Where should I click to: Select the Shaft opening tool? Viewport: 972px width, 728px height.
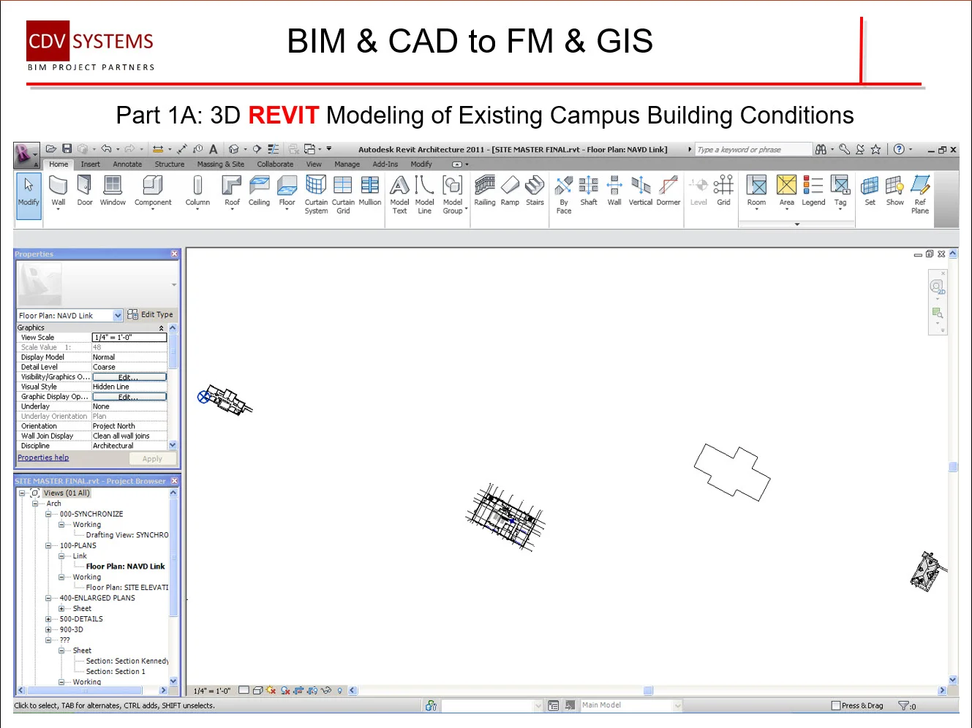[589, 191]
